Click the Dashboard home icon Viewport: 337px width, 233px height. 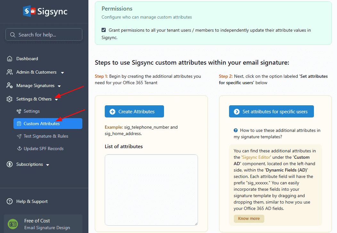[10, 59]
